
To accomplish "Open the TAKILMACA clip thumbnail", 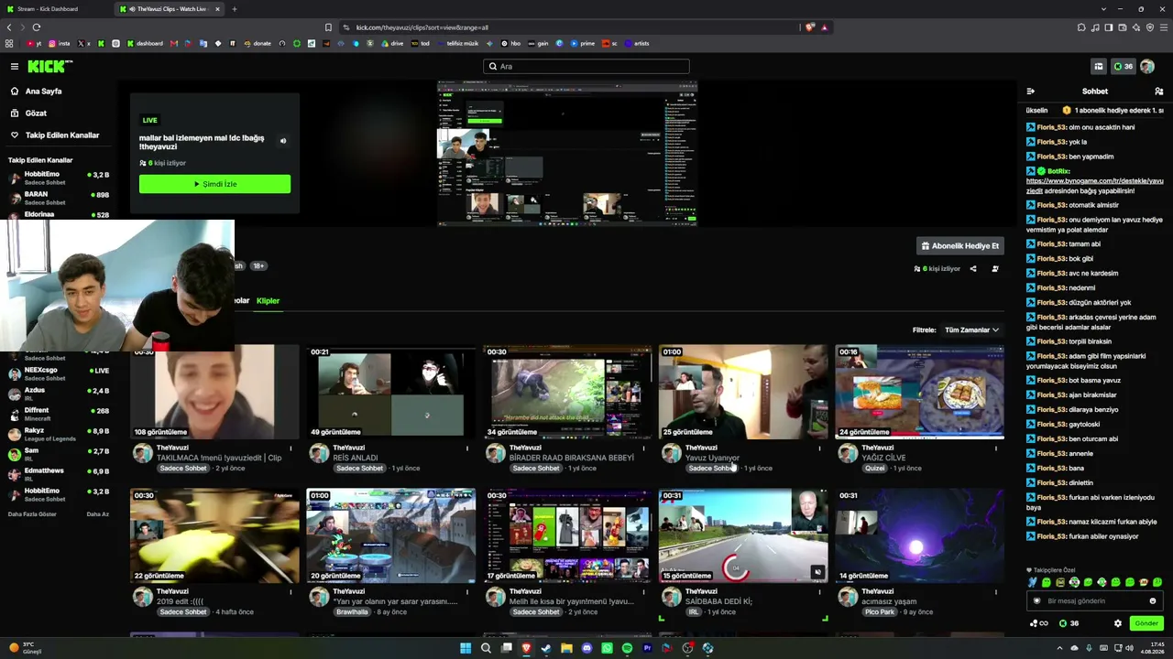I will (x=214, y=392).
